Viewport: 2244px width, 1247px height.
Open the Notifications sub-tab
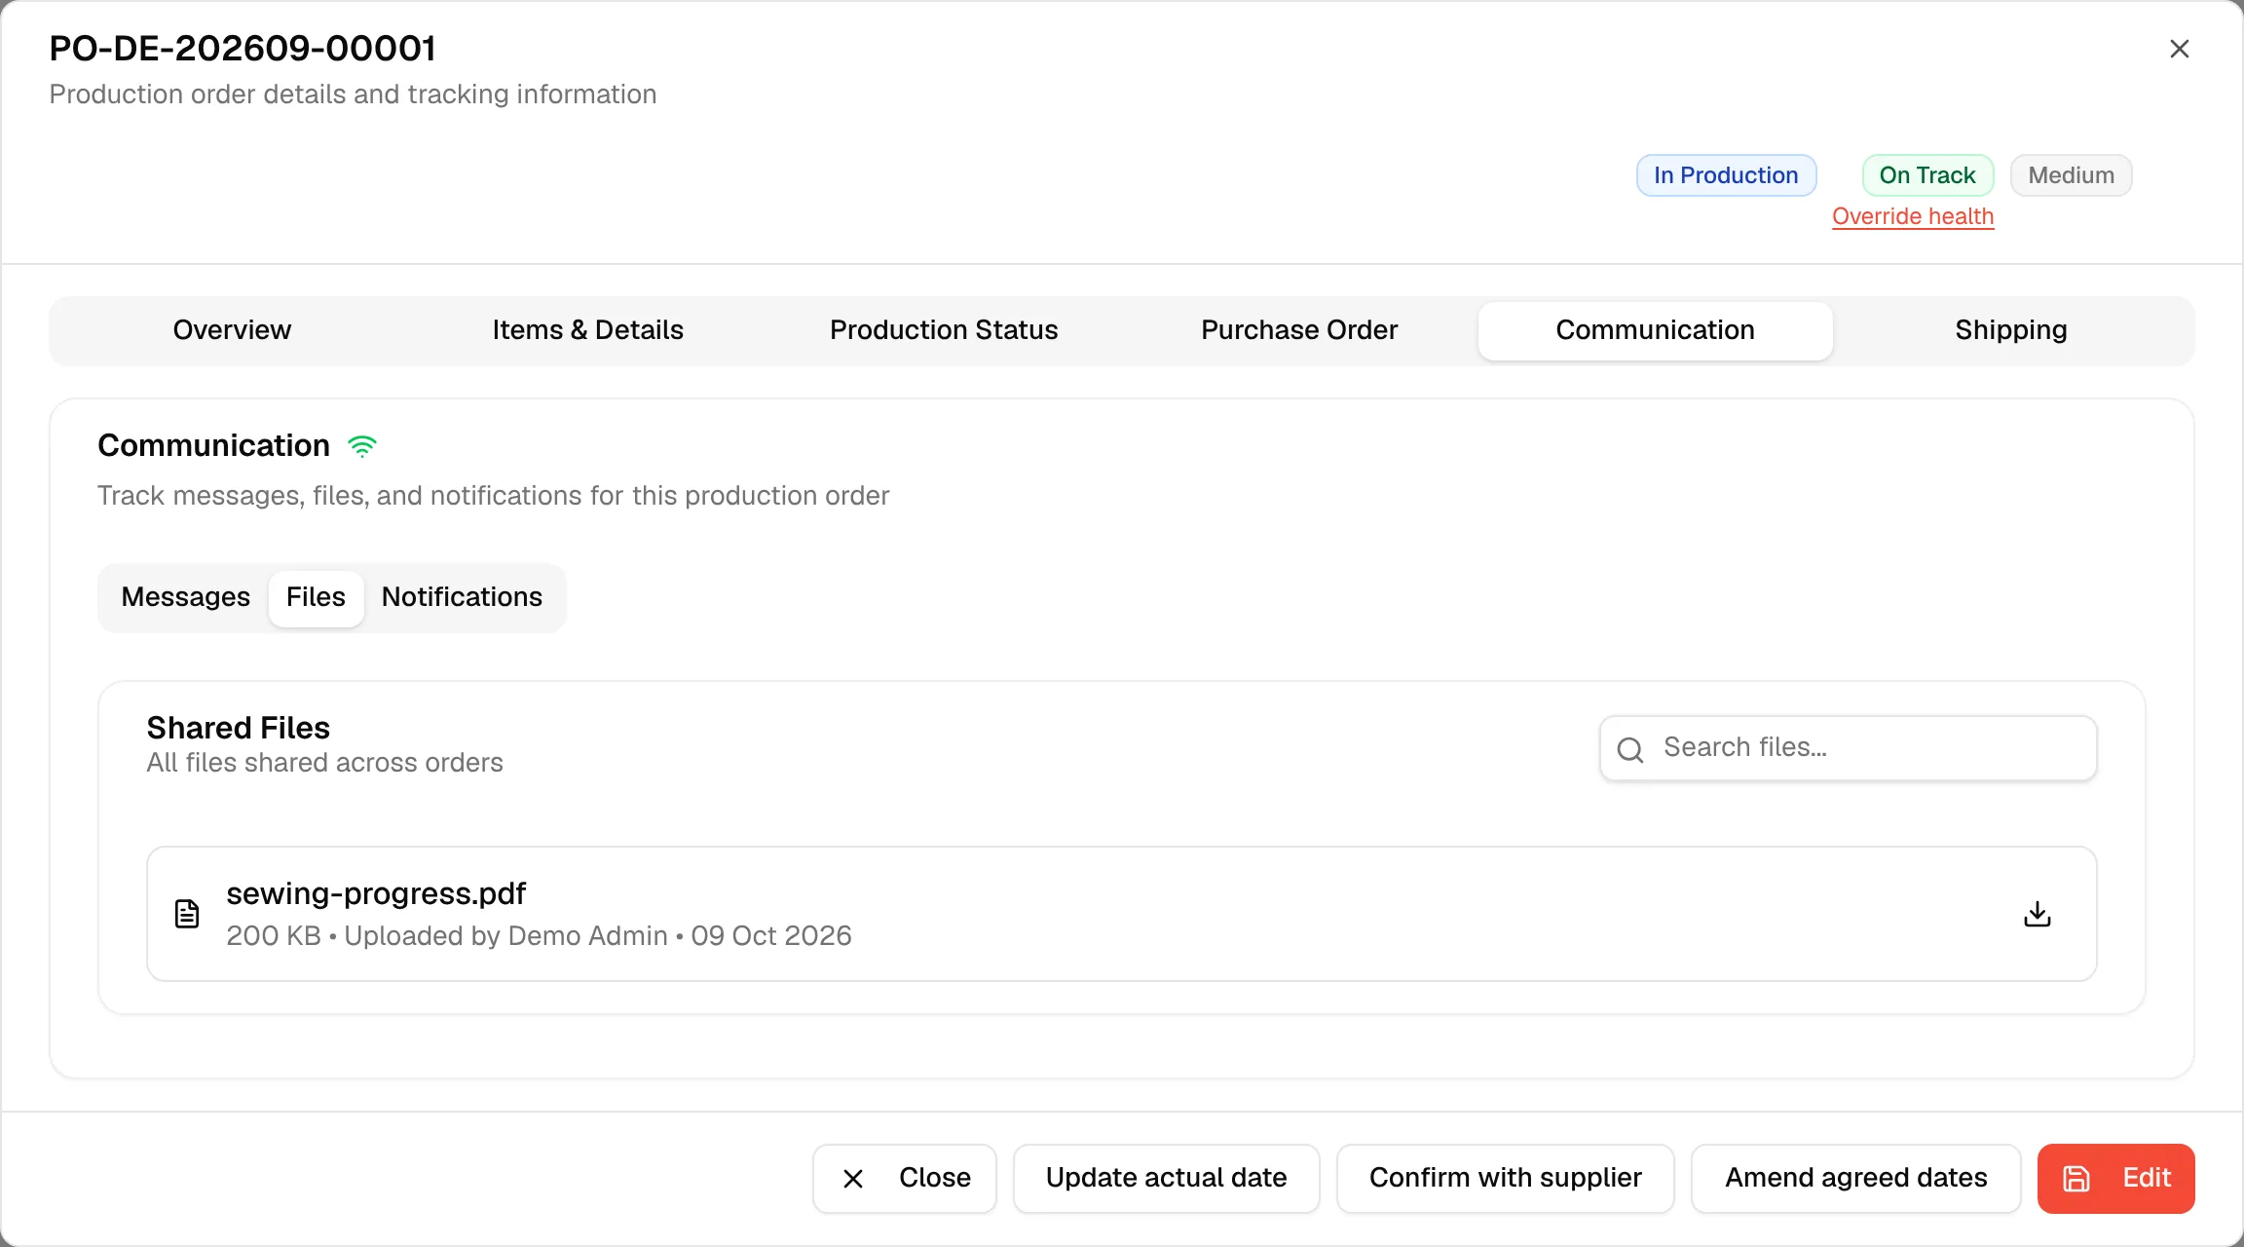pyautogui.click(x=462, y=597)
